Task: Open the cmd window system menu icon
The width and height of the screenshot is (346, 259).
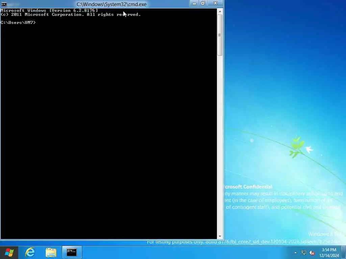Action: pos(4,4)
